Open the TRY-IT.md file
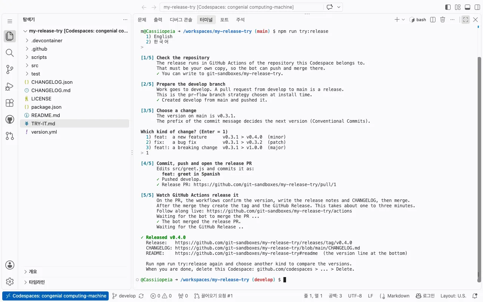This screenshot has width=483, height=302. pos(74,123)
